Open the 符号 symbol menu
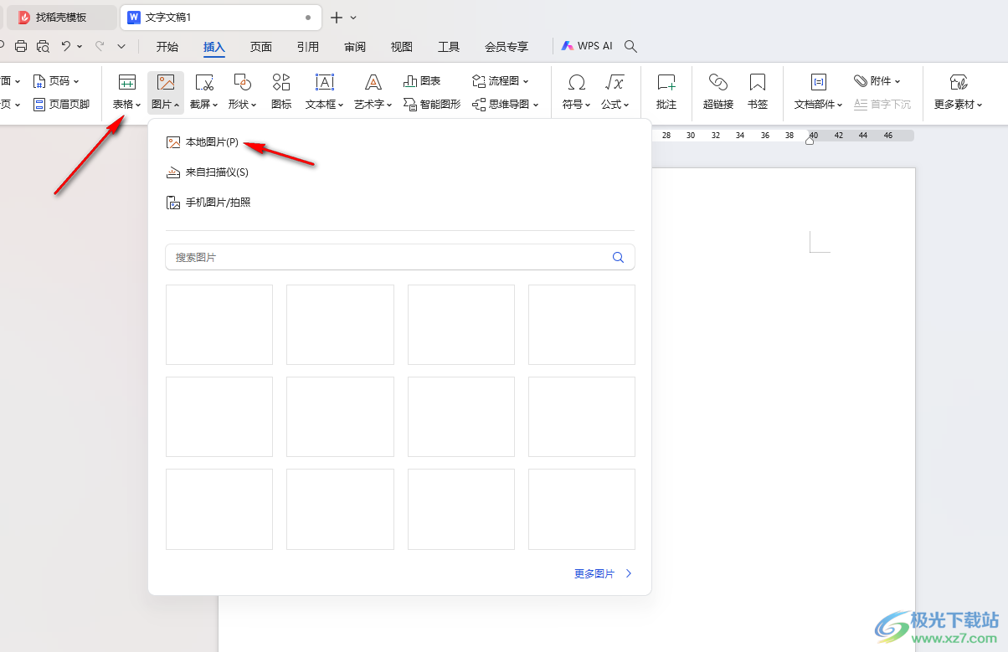This screenshot has height=652, width=1008. (x=576, y=92)
